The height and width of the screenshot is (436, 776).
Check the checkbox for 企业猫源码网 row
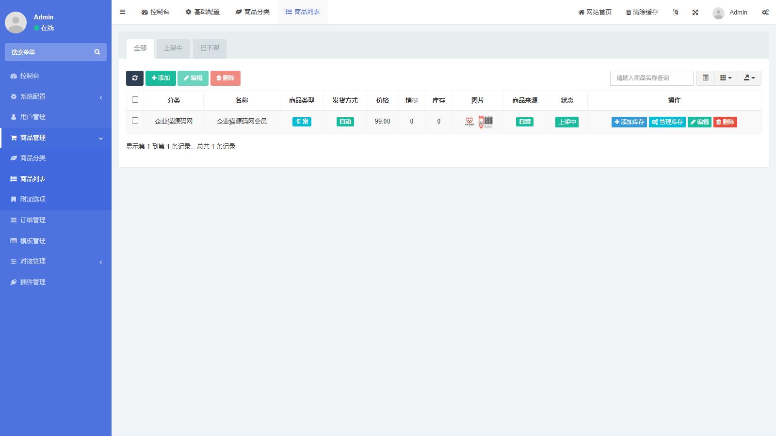click(x=135, y=121)
